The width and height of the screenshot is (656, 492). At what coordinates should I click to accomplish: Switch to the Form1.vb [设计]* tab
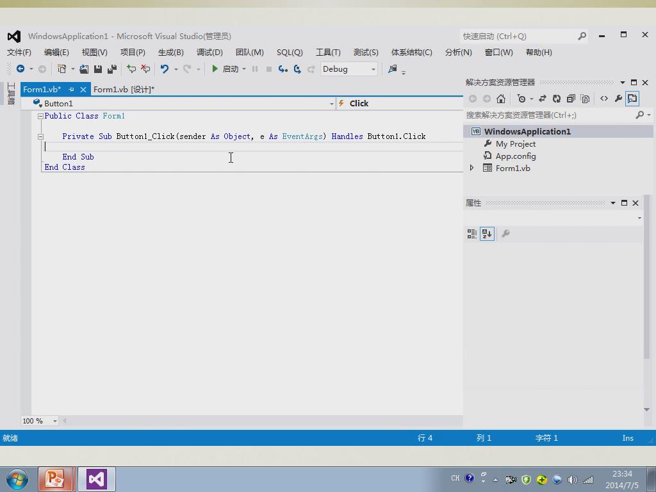[x=124, y=90]
